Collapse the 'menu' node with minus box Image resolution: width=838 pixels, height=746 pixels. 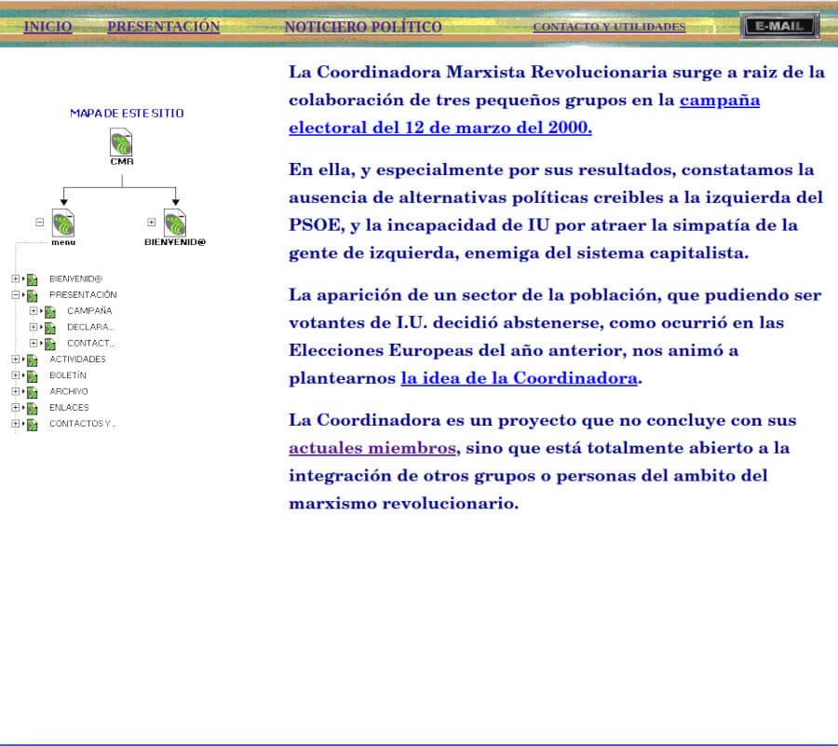[40, 222]
